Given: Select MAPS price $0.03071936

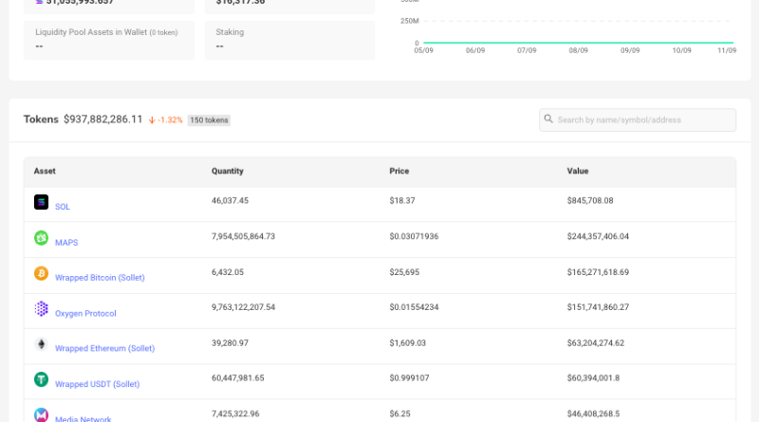Looking at the screenshot, I should click(414, 236).
